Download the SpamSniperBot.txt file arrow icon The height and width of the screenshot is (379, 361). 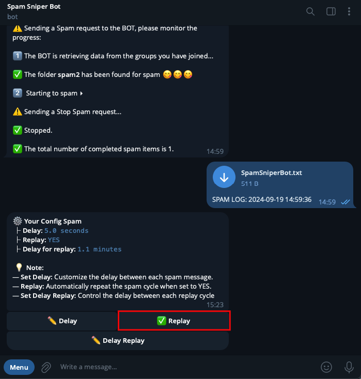[x=224, y=177]
